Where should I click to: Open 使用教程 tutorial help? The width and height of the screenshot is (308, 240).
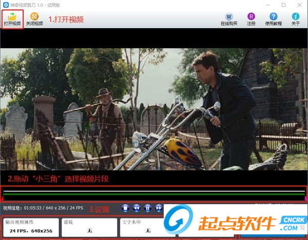tap(273, 19)
